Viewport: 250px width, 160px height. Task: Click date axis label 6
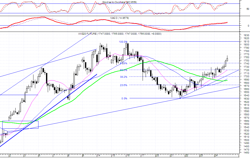point(39,155)
